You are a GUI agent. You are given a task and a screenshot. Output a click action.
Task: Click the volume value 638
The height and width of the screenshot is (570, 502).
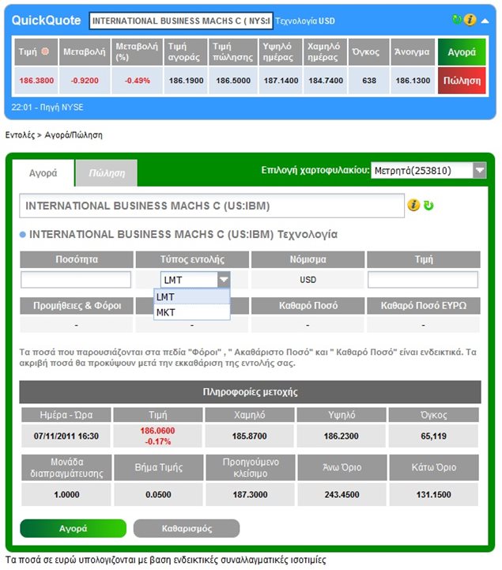pos(369,81)
